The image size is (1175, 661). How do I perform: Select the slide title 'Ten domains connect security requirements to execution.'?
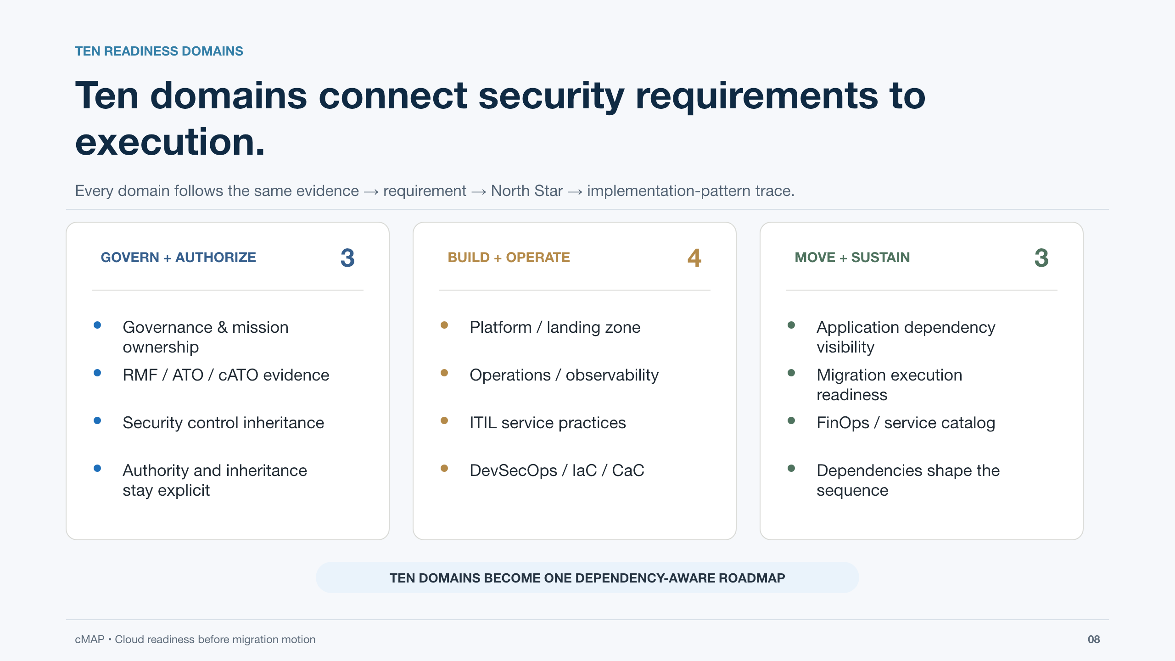(500, 118)
